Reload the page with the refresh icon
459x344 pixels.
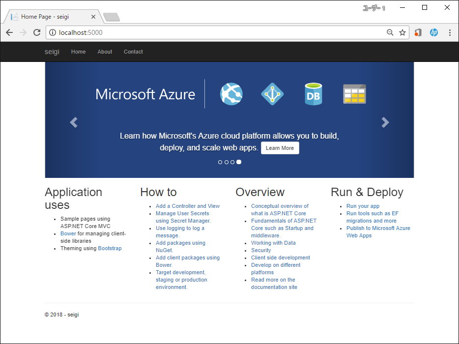point(37,32)
